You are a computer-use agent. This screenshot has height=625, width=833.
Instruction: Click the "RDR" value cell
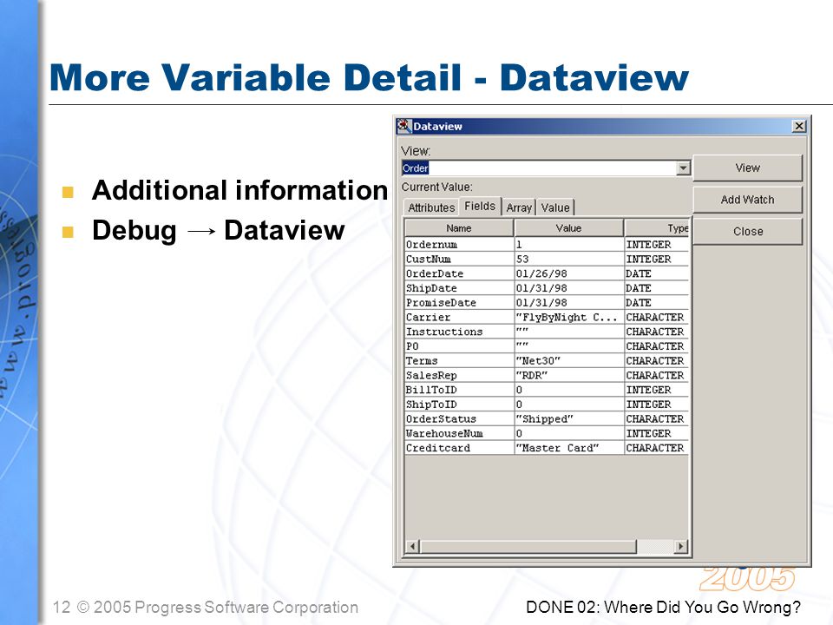569,375
